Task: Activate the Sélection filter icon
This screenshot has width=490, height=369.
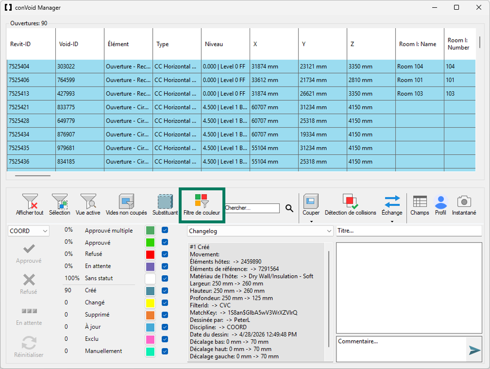Action: pos(59,201)
